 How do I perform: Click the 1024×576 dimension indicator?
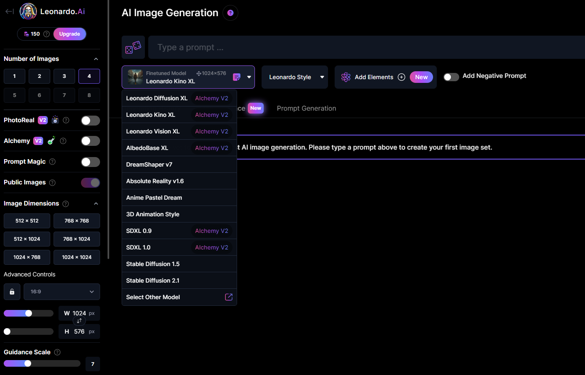pos(211,73)
